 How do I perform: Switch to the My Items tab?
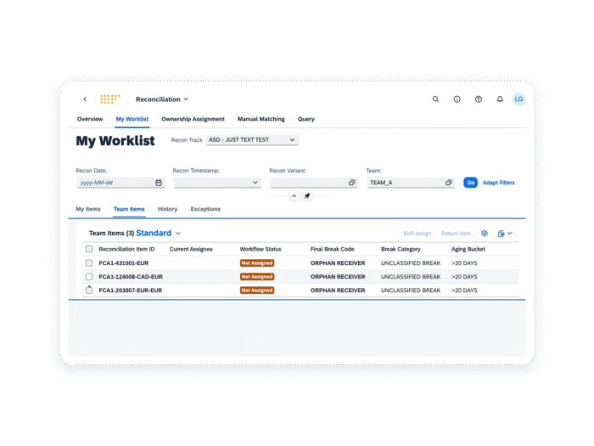[88, 209]
